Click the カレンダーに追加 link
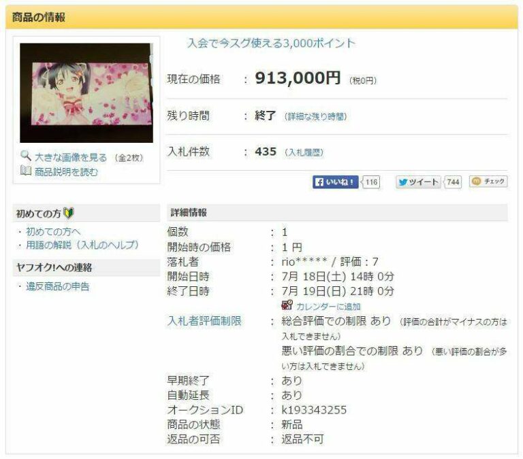The height and width of the screenshot is (459, 523). 328,307
